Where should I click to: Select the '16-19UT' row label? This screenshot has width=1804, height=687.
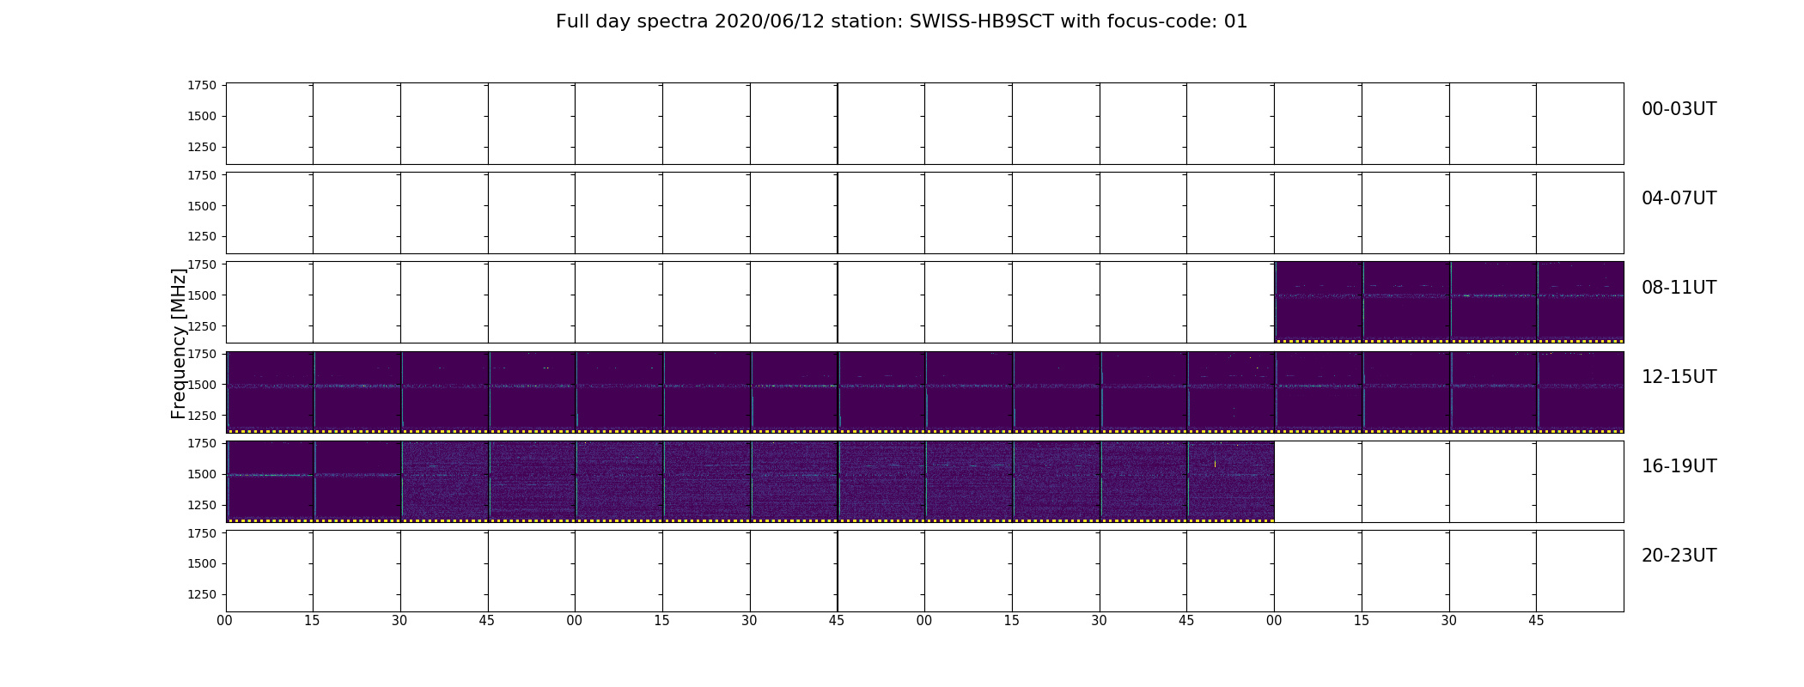[1679, 466]
